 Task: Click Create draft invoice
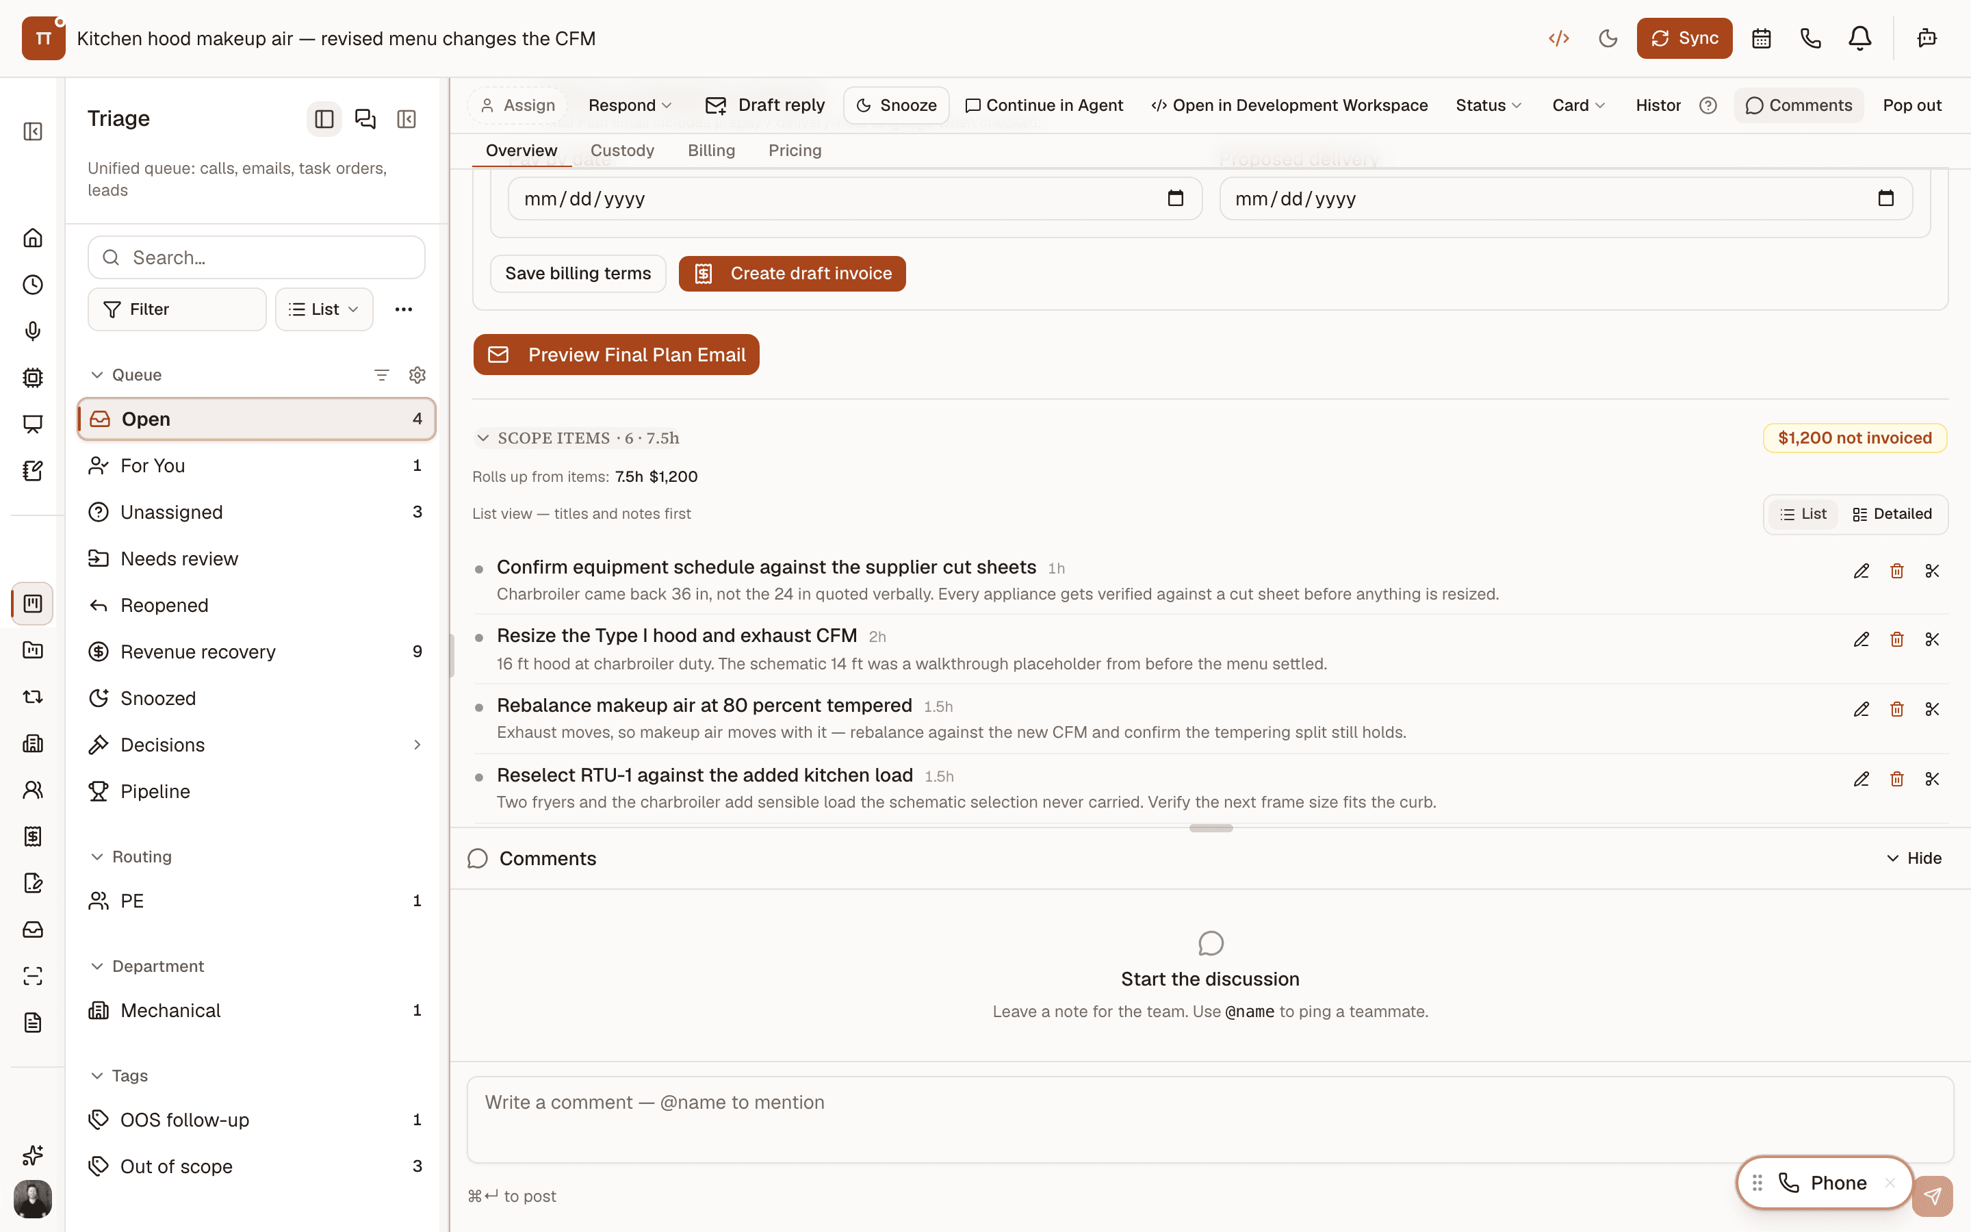[x=792, y=273]
